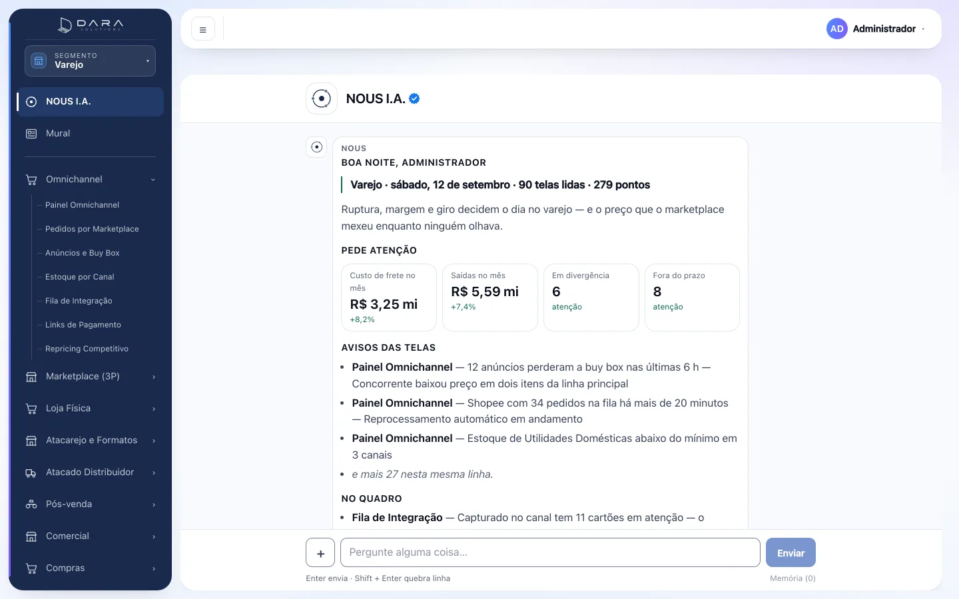959x599 pixels.
Task: Click the Mural newspaper icon
Action: click(x=31, y=134)
